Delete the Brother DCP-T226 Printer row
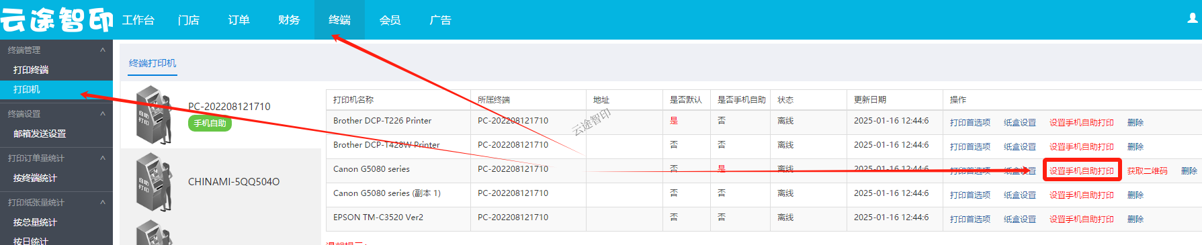 (x=1135, y=123)
